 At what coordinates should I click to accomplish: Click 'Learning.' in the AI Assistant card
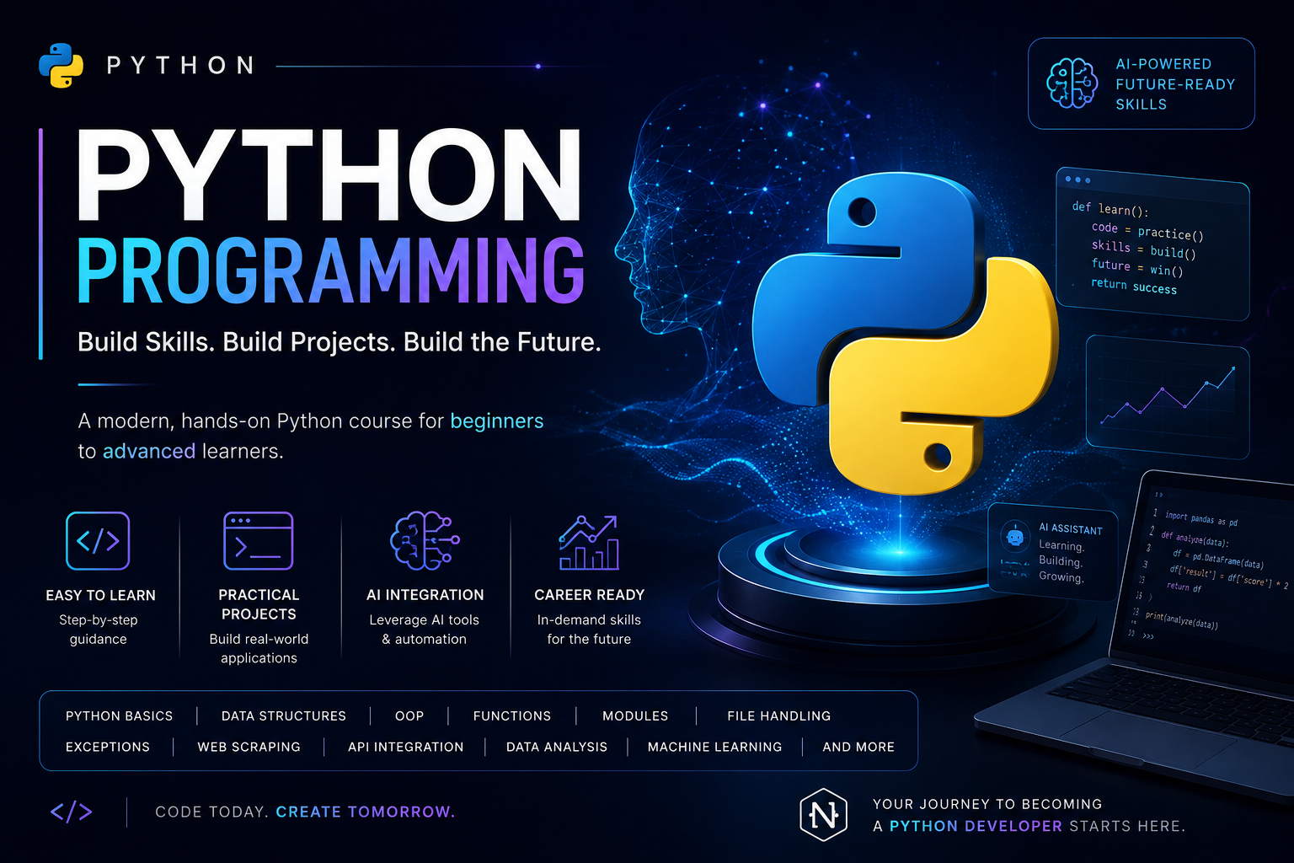(1061, 546)
